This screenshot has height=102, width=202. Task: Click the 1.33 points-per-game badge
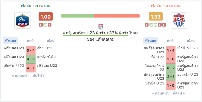point(156,17)
